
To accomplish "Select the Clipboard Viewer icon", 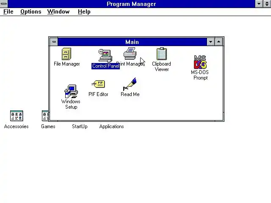I will pyautogui.click(x=162, y=54).
